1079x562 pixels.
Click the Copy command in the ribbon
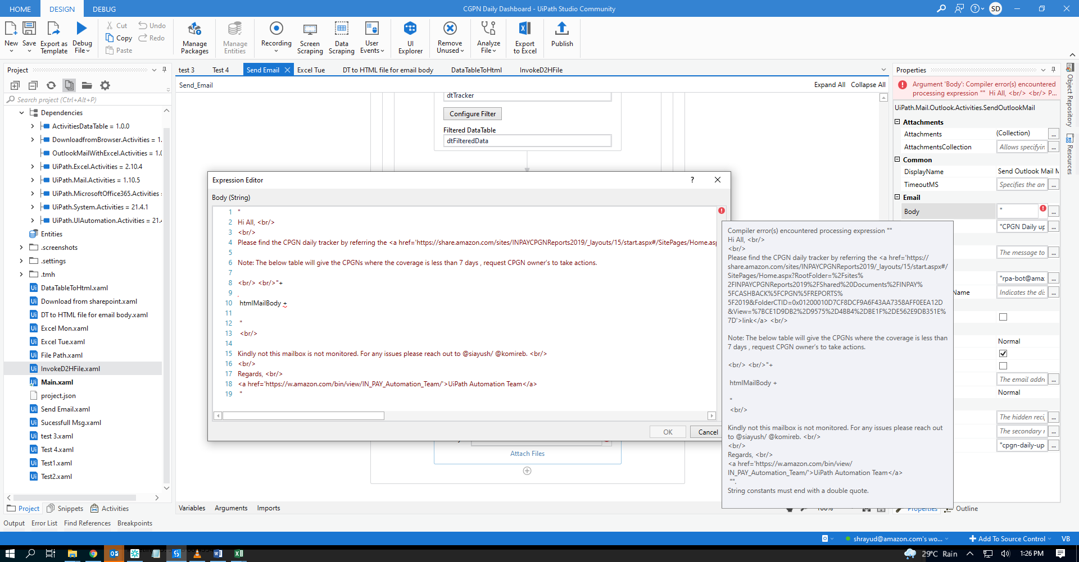[119, 38]
